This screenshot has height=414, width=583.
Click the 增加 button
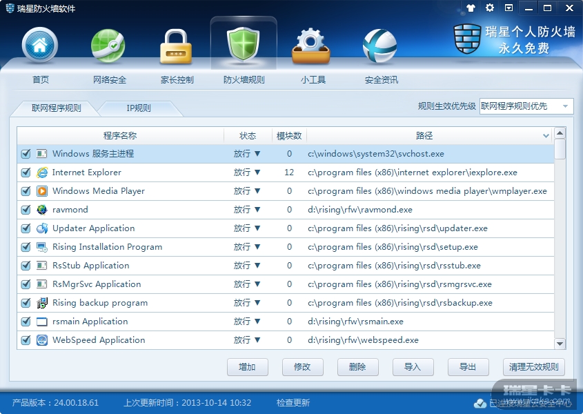click(247, 367)
